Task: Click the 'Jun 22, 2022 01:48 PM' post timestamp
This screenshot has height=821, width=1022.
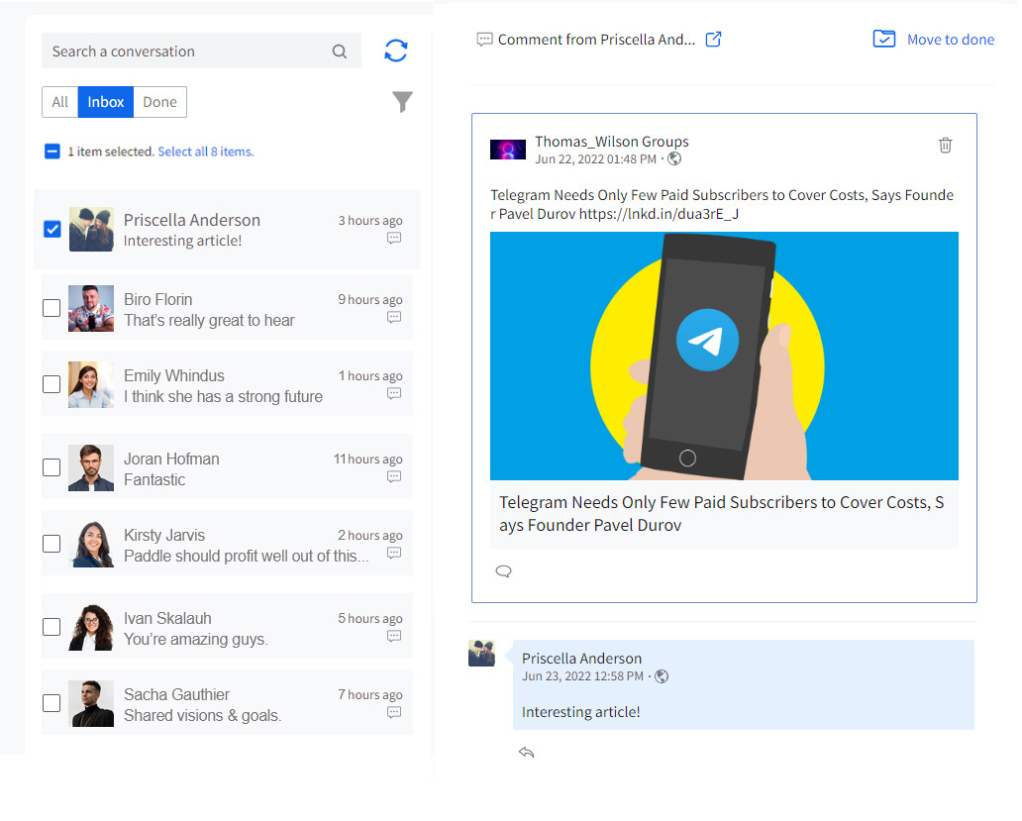Action: pos(596,159)
